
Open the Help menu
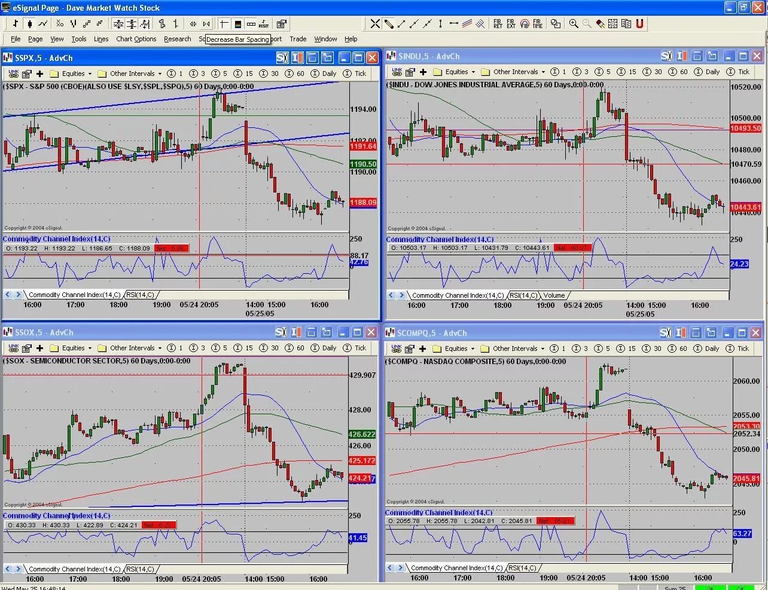click(x=351, y=39)
